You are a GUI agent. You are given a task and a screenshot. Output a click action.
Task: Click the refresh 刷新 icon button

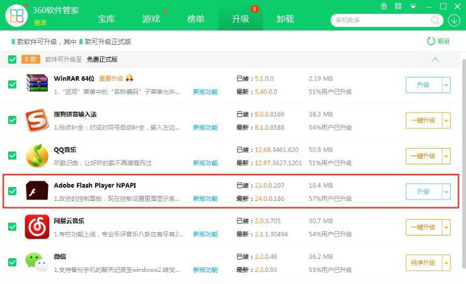pos(438,41)
